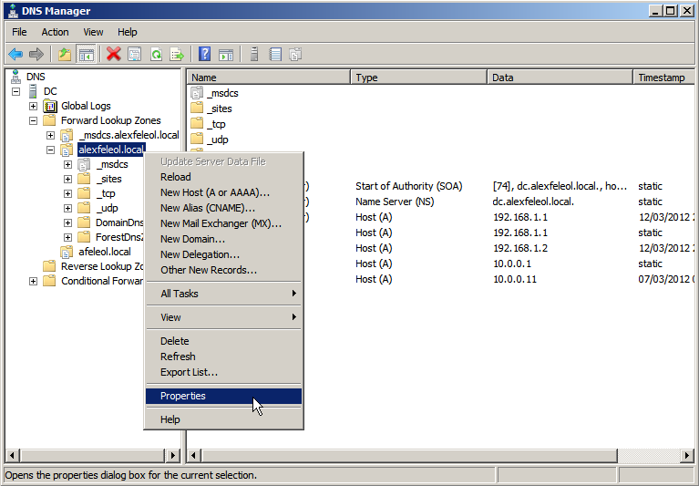Viewport: 699px width, 486px height.
Task: Click the red Delete toolbar icon
Action: tap(113, 55)
